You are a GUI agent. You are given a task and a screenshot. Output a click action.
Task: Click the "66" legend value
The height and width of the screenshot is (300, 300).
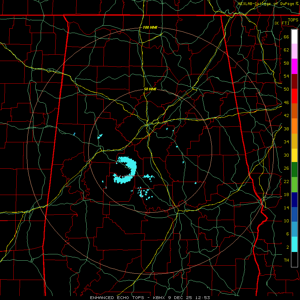click(x=286, y=37)
